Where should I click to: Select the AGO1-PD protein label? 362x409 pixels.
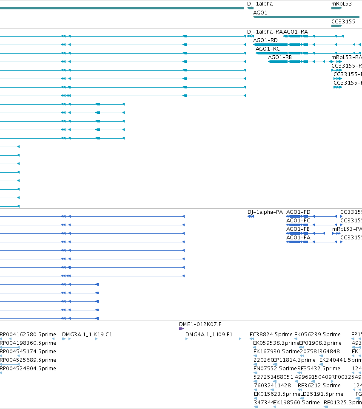tap(298, 212)
